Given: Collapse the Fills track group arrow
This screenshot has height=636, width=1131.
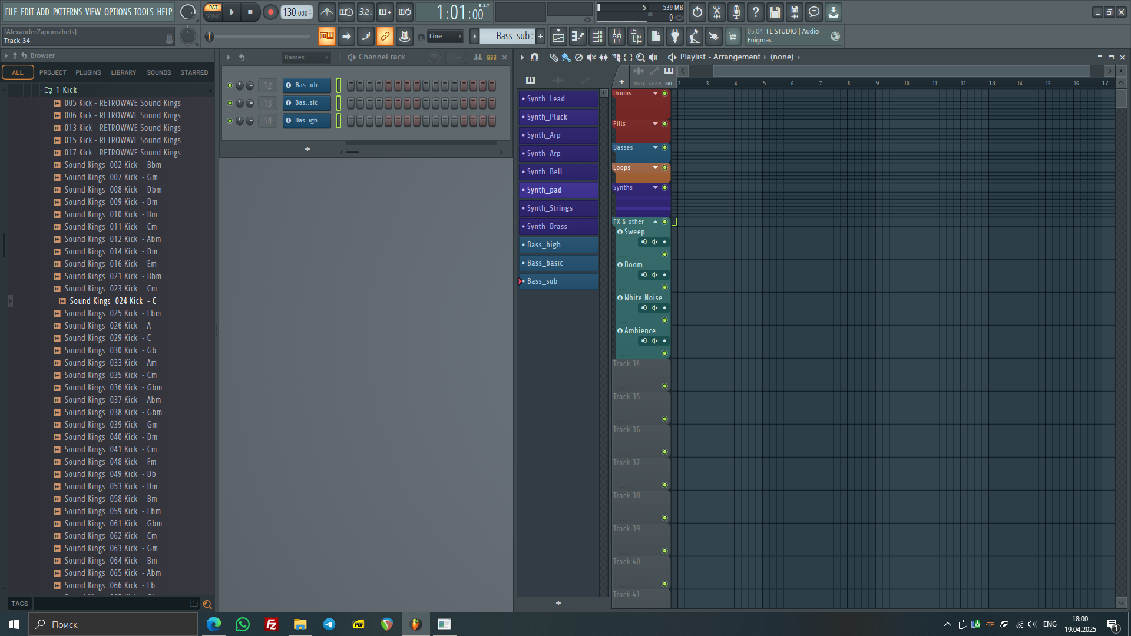Looking at the screenshot, I should point(655,124).
